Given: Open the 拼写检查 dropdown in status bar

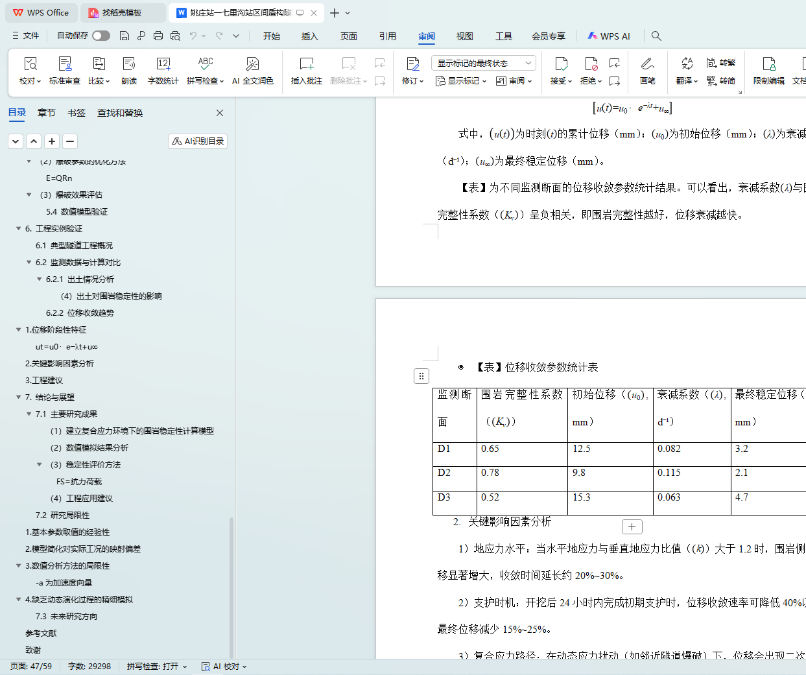Looking at the screenshot, I should (x=157, y=667).
